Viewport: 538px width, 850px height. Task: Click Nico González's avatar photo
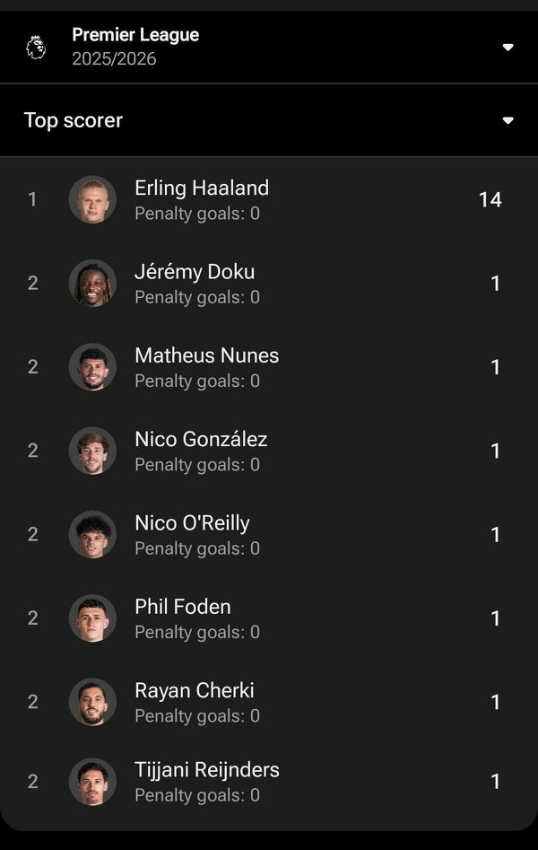point(92,450)
